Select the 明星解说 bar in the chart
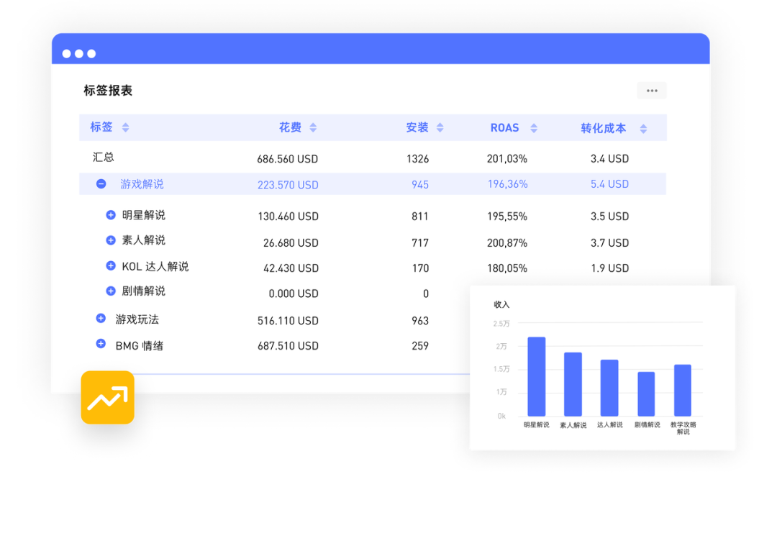This screenshot has width=777, height=546. point(535,374)
